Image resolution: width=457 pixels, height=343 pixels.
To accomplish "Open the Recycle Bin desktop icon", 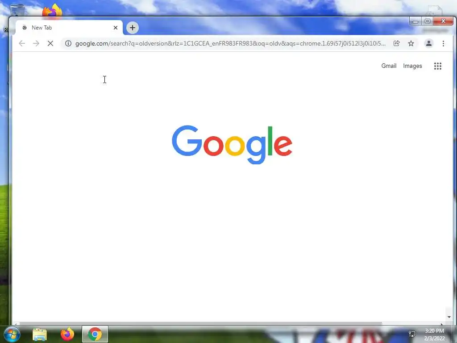I will click(17, 10).
